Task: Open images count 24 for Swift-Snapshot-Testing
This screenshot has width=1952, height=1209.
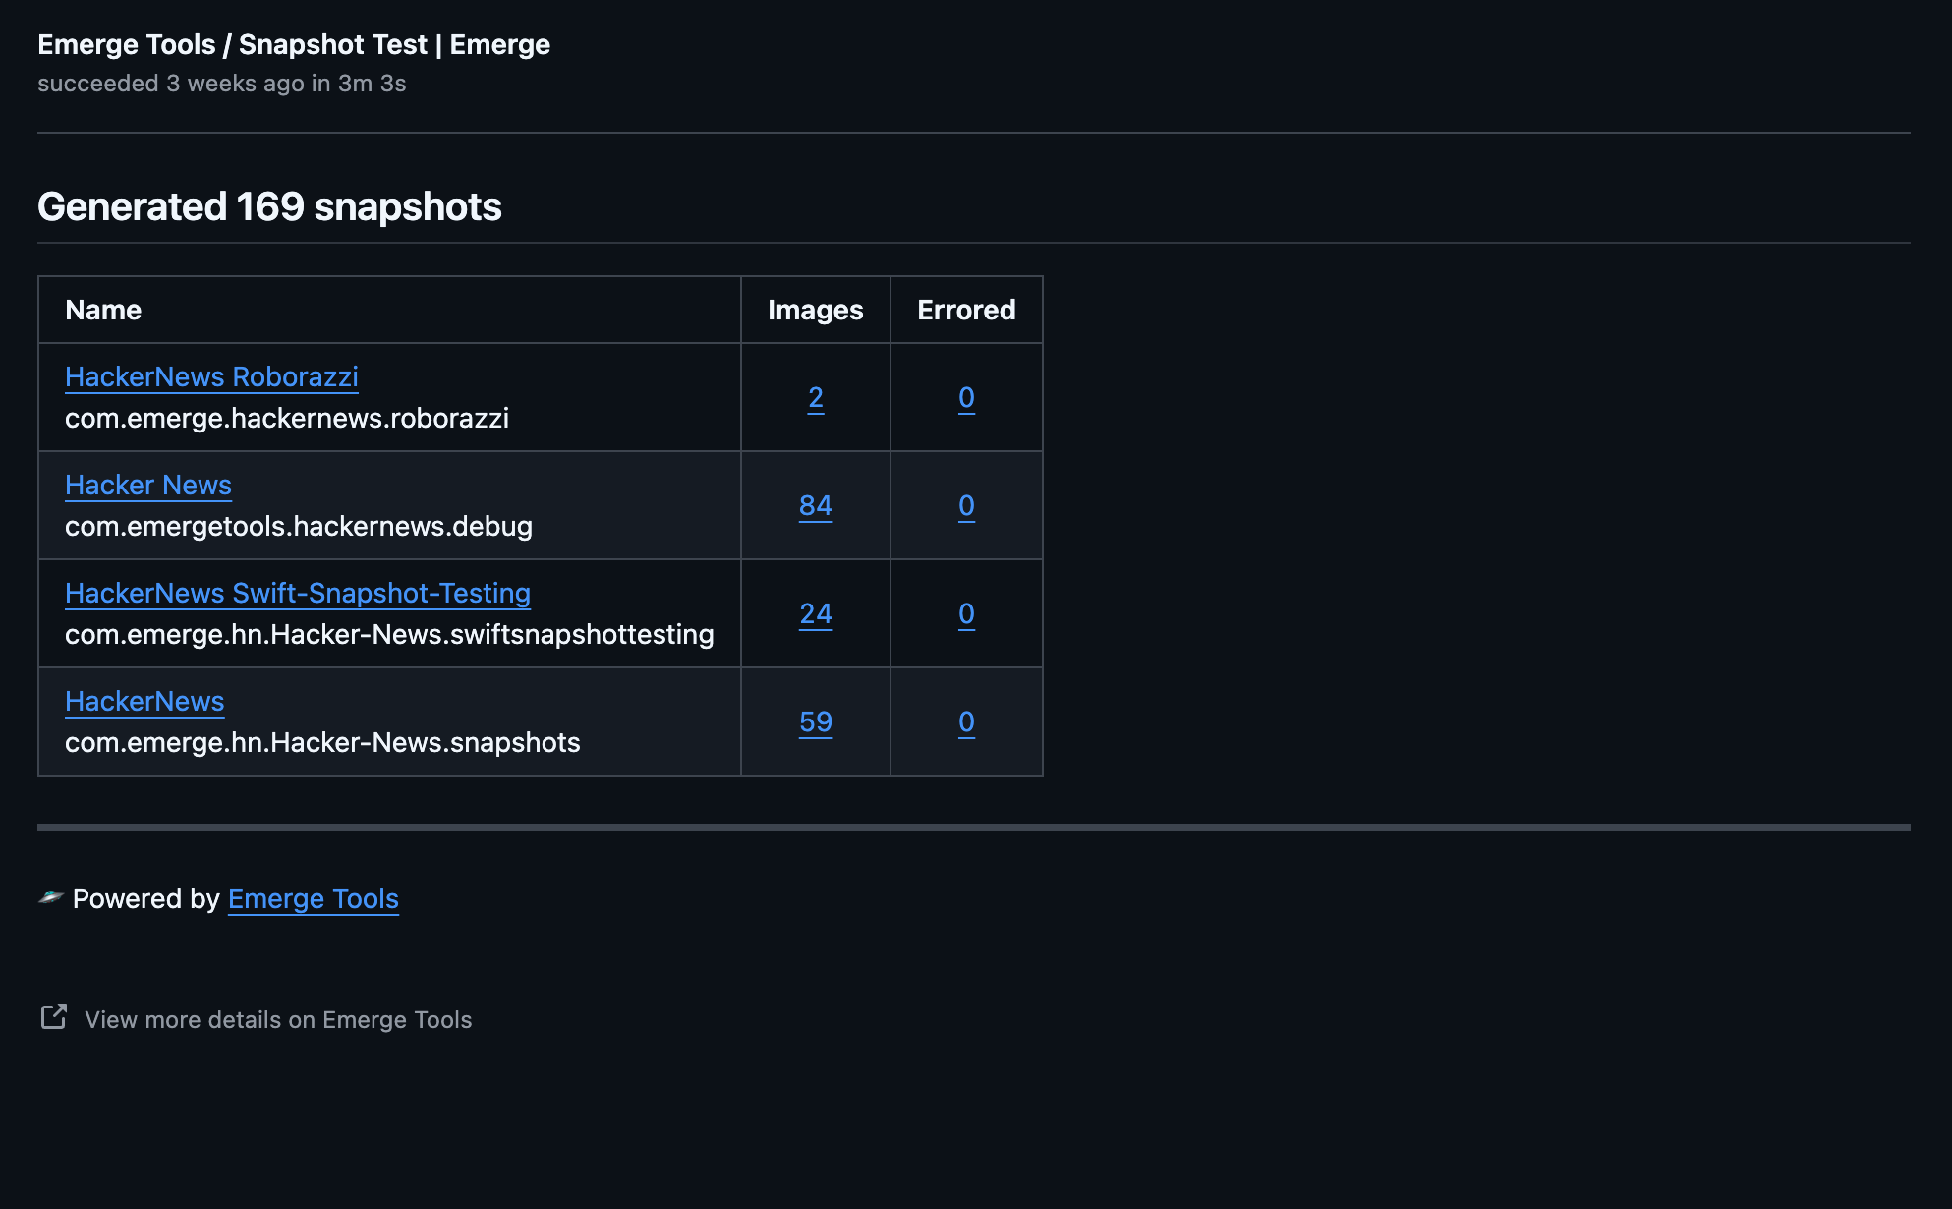Action: coord(815,613)
